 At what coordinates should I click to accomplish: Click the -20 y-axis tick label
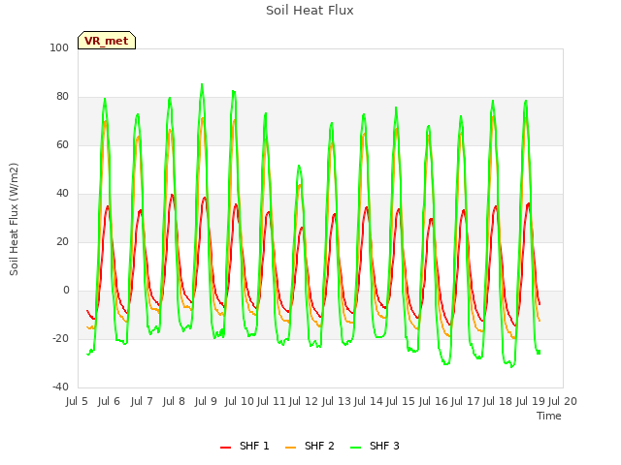[x=60, y=338]
